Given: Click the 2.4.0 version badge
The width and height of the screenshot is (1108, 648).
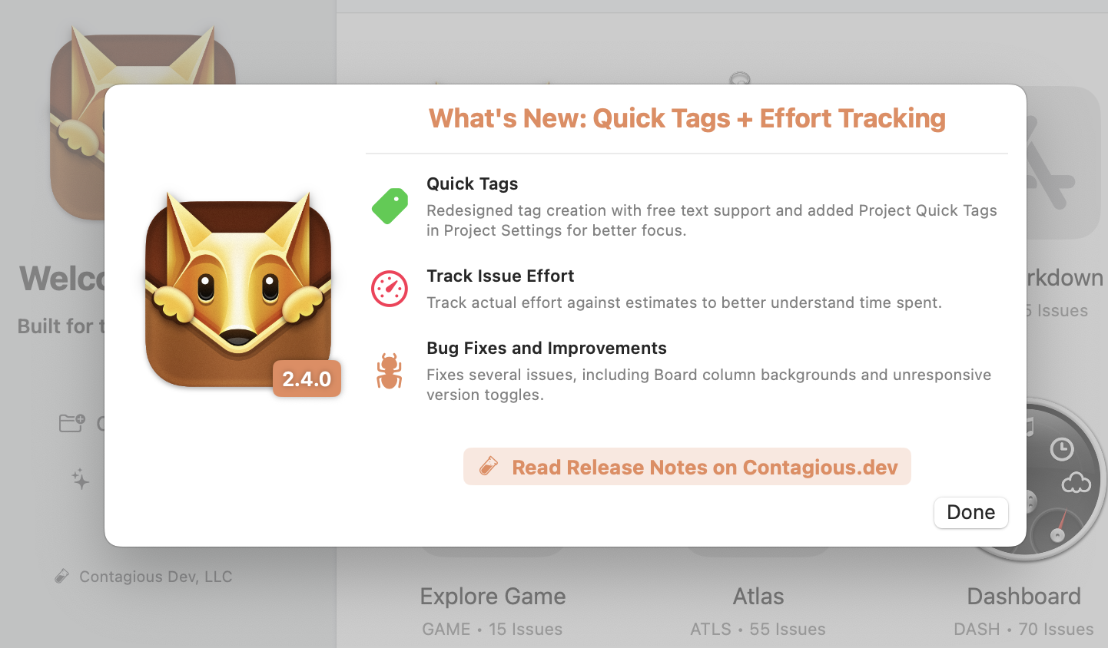Looking at the screenshot, I should click(x=307, y=379).
